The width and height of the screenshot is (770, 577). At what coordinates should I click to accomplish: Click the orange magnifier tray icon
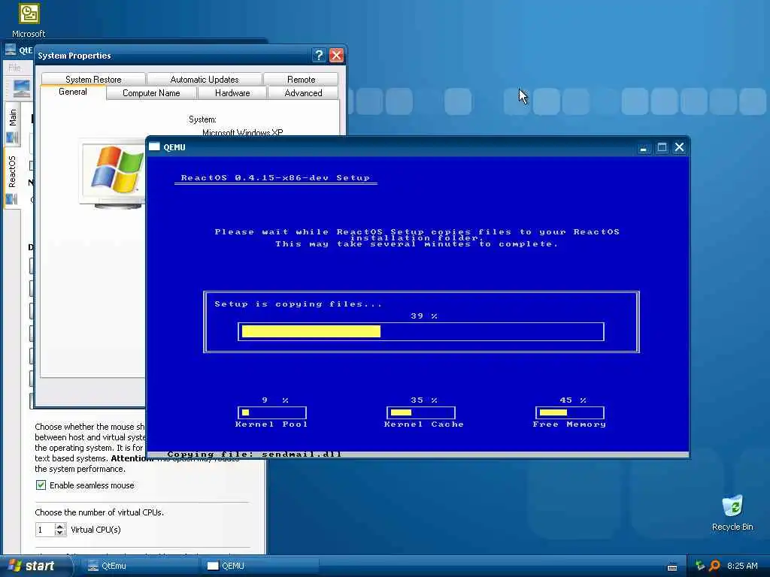[x=714, y=566]
